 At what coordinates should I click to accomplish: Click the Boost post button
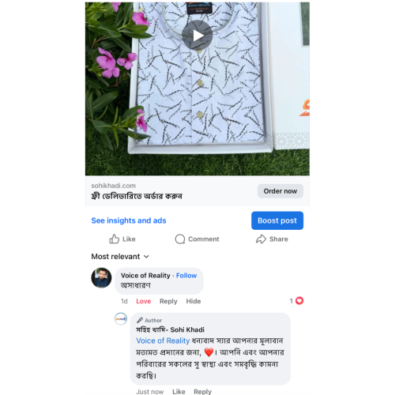tap(277, 220)
